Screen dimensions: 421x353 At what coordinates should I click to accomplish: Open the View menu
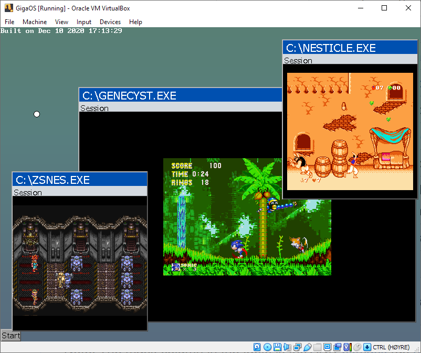coord(61,21)
